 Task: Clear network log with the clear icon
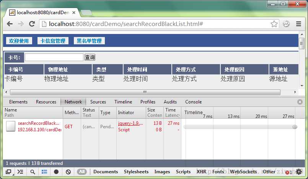[68, 172]
